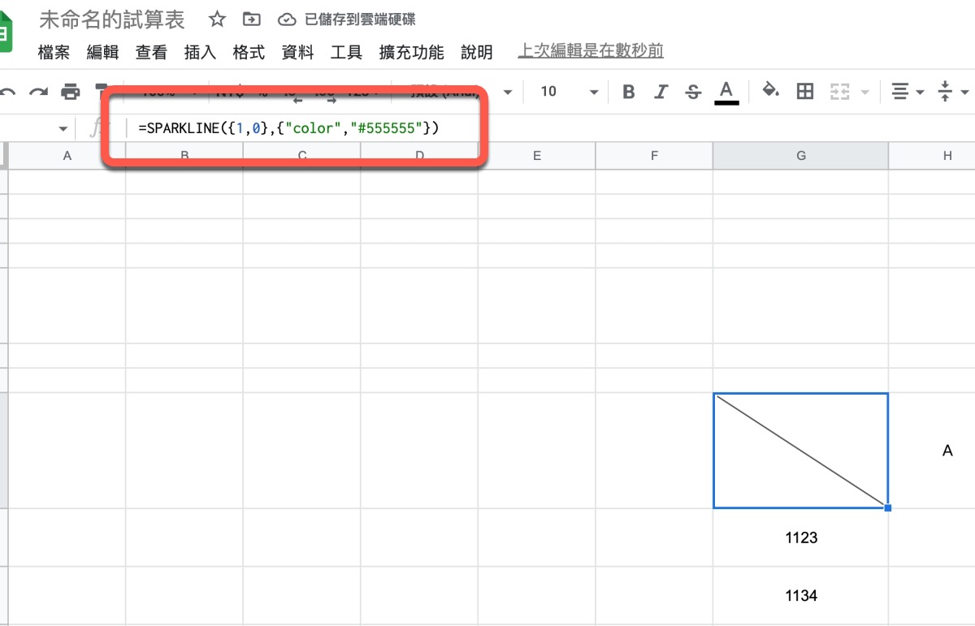Open the print icon

click(x=71, y=91)
